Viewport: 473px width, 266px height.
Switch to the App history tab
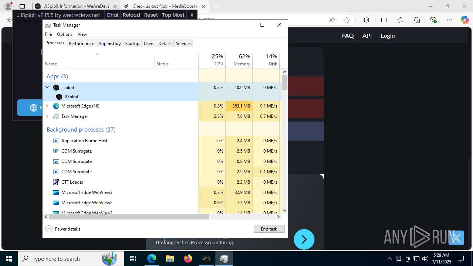tap(109, 44)
